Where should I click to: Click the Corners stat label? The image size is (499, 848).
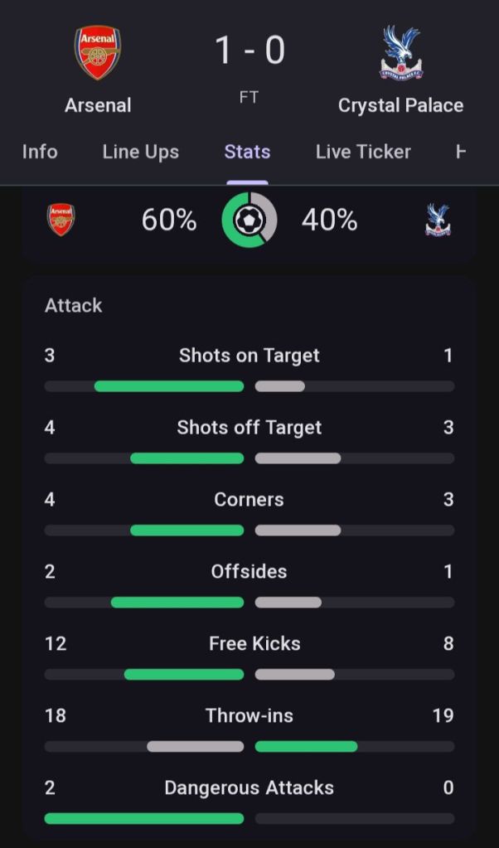tap(249, 499)
